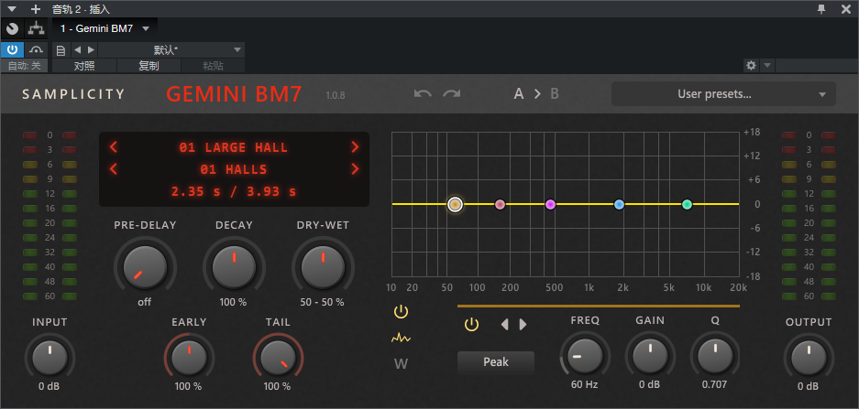The image size is (859, 409).
Task: Click the 0.707 Q value
Action: coord(714,384)
